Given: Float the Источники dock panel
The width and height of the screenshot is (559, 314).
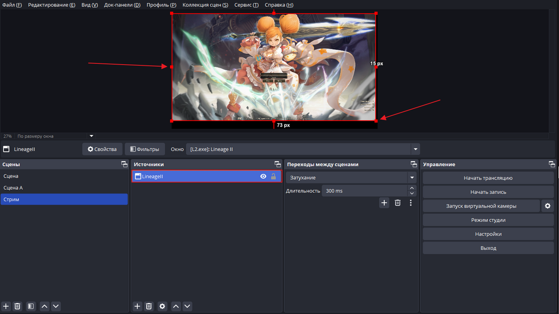Looking at the screenshot, I should click(278, 164).
